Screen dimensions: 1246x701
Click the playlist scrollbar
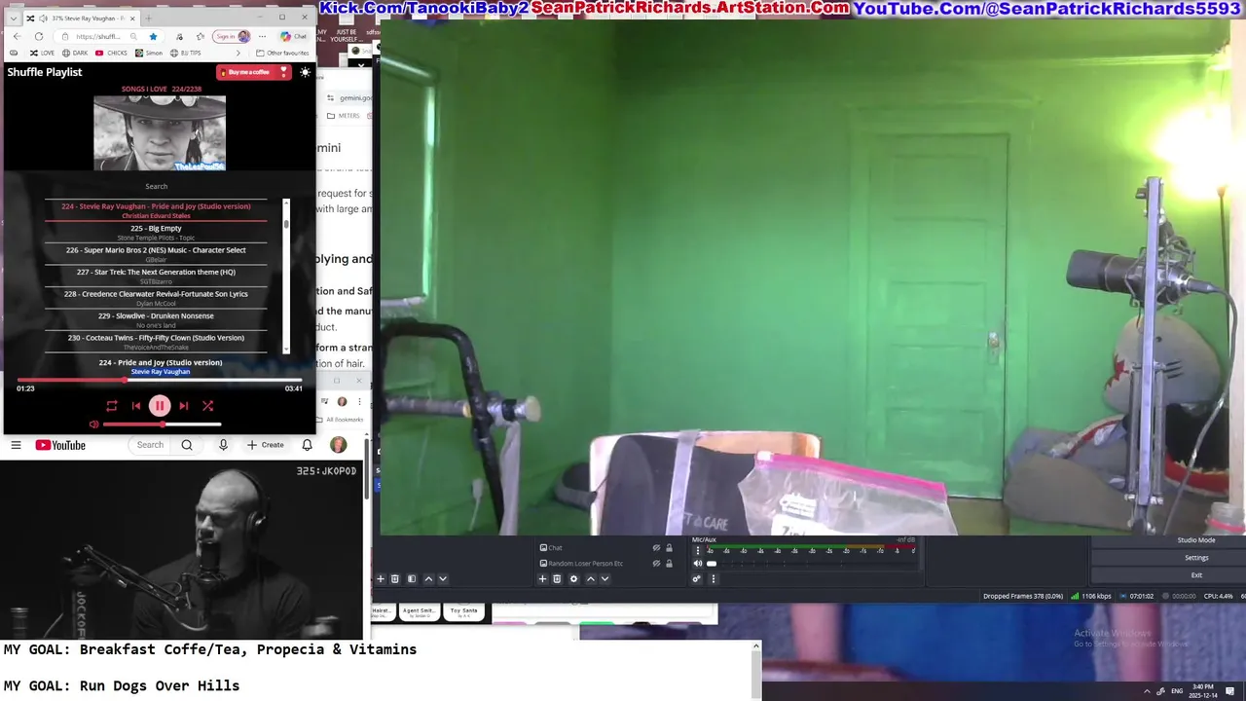pos(286,276)
